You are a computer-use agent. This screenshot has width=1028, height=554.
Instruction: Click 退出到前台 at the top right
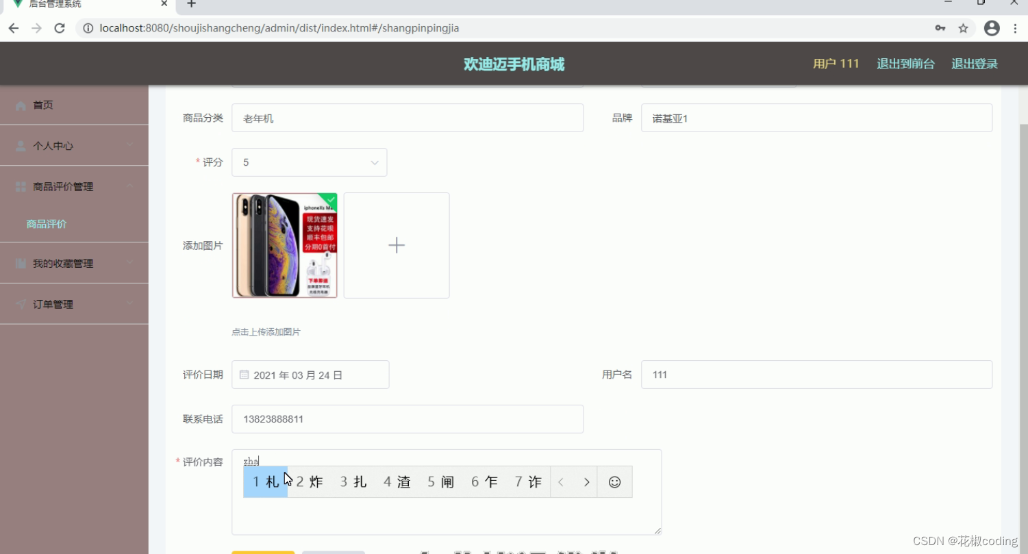[x=905, y=63]
